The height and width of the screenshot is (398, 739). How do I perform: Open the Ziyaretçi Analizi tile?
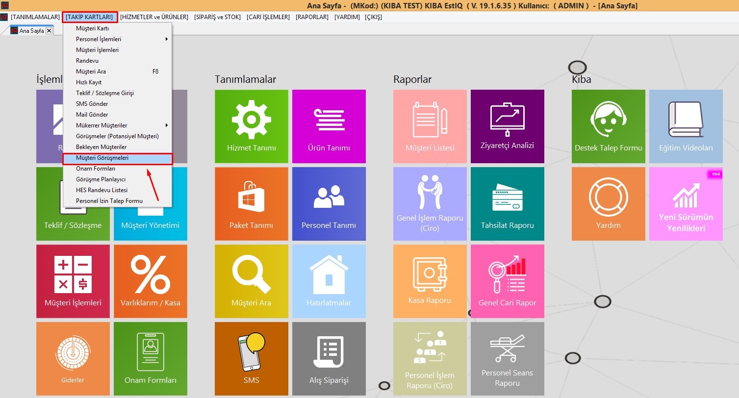coord(507,126)
